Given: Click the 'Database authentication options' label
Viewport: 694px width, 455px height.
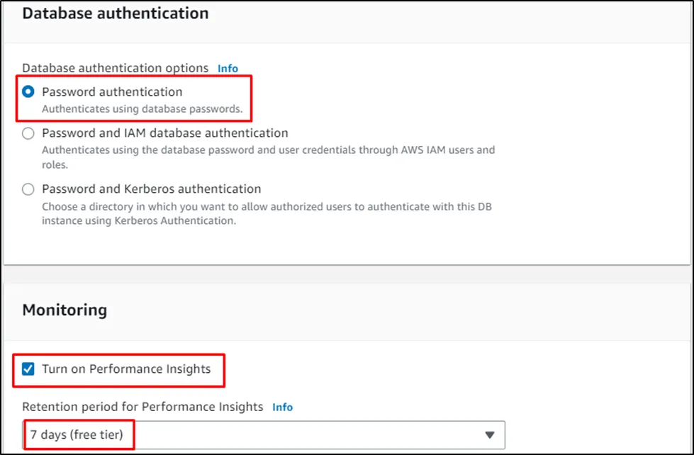Looking at the screenshot, I should click(115, 68).
